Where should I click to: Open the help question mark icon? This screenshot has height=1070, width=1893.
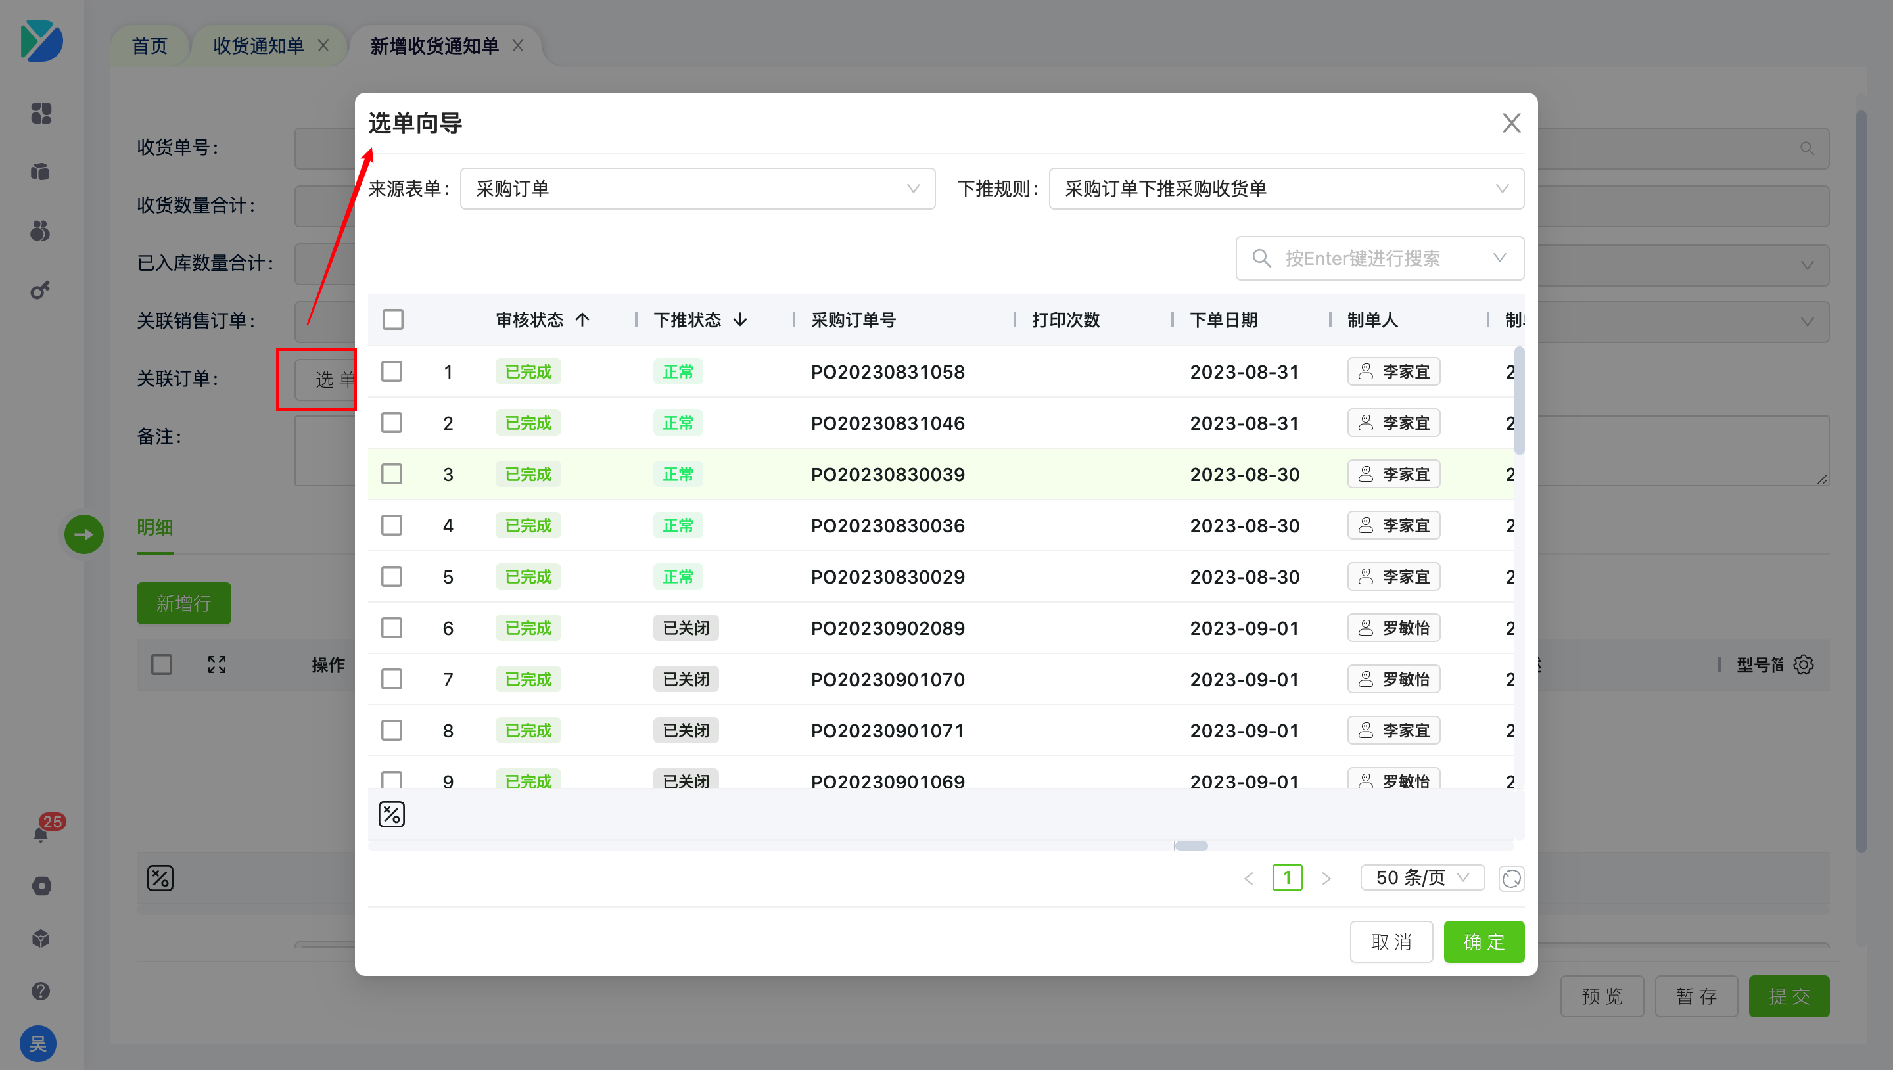tap(41, 990)
